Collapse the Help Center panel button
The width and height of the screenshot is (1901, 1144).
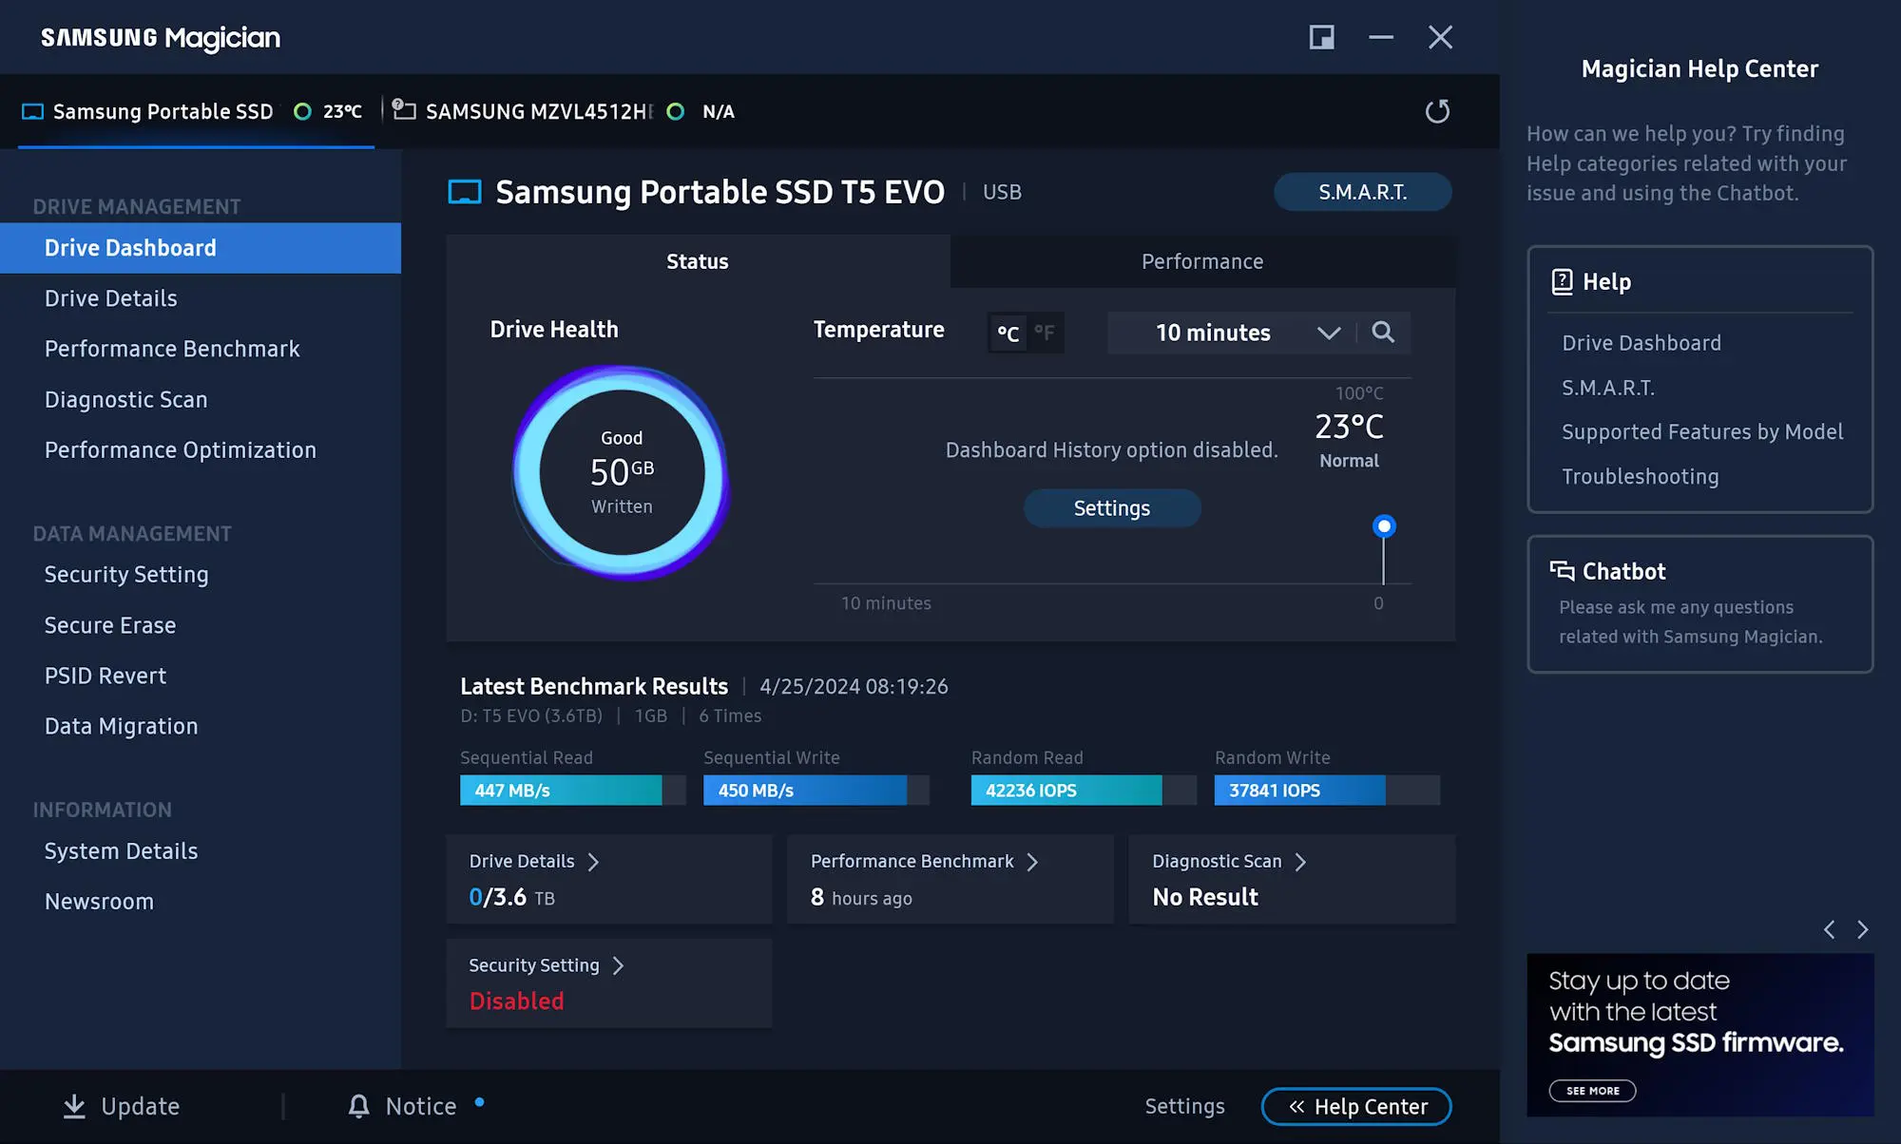(x=1356, y=1106)
